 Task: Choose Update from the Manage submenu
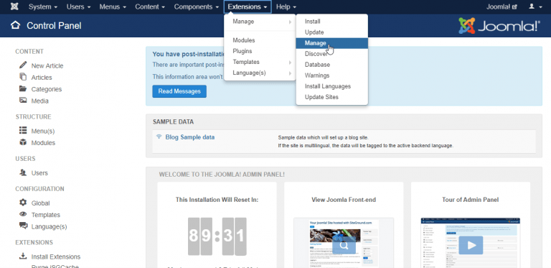point(332,32)
